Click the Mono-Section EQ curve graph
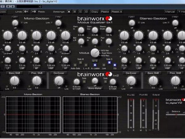This screenshot has height=139, width=185. [33, 115]
